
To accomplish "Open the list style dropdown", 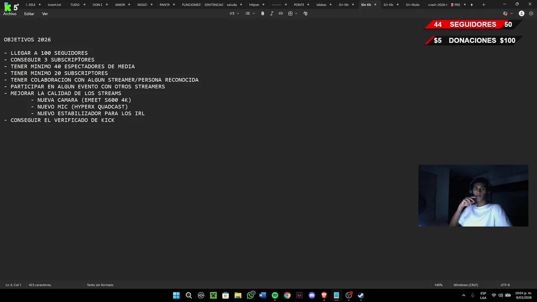I will pos(250,13).
